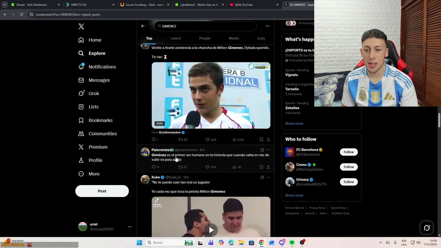Open Spotify from the taskbar
The image size is (441, 248).
pyautogui.click(x=292, y=242)
